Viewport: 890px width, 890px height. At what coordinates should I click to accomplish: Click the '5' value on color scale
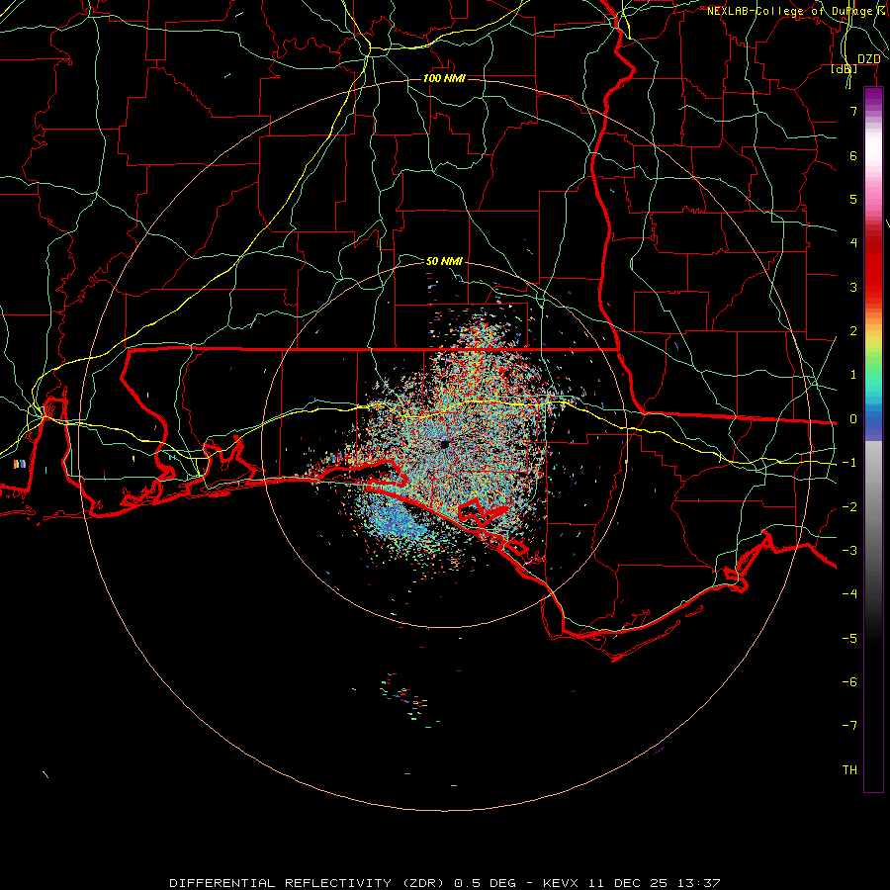click(853, 199)
